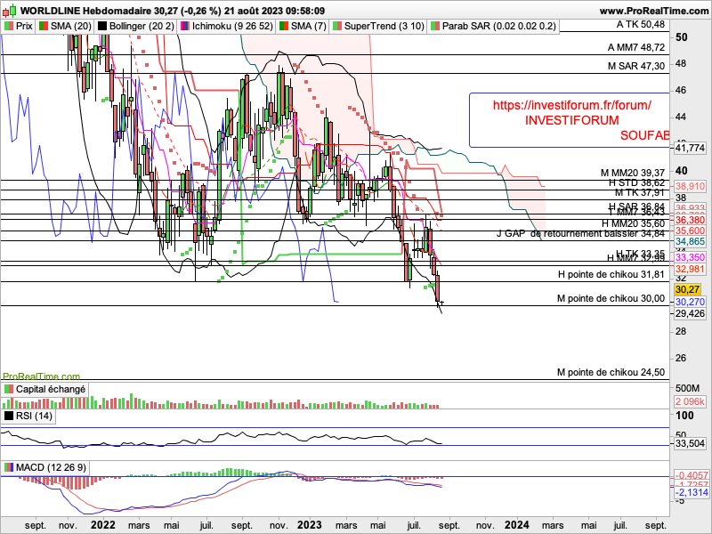The width and height of the screenshot is (712, 534).
Task: Click the SMA (20) indicator icon
Action: pyautogui.click(x=44, y=27)
